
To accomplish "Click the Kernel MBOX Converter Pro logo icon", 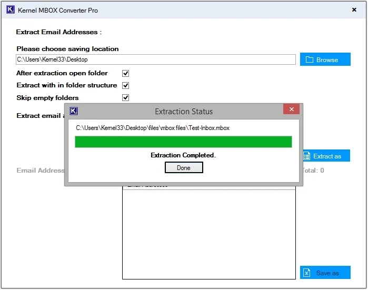I will (x=11, y=10).
